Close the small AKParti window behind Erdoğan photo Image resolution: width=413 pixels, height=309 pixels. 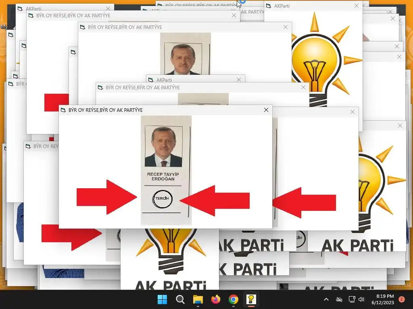(x=239, y=80)
